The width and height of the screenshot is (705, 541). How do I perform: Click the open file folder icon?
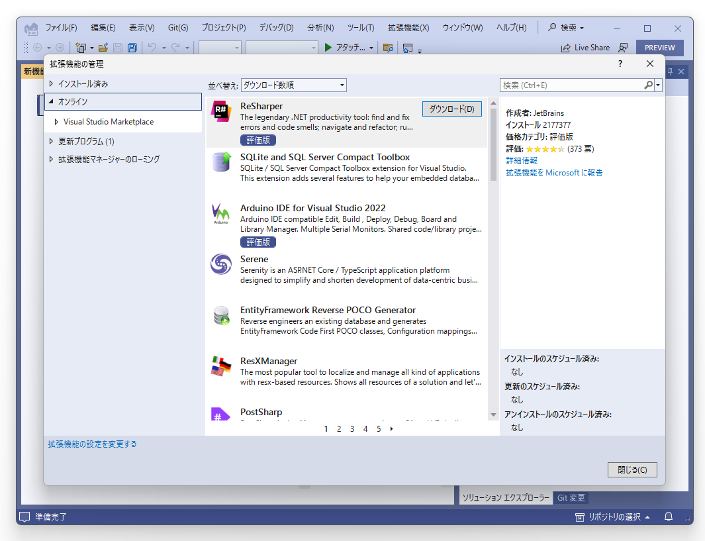click(103, 48)
